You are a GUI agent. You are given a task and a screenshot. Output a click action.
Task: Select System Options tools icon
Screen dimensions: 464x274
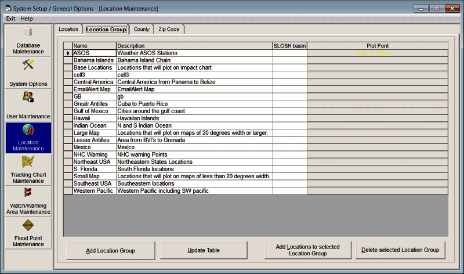tap(28, 65)
